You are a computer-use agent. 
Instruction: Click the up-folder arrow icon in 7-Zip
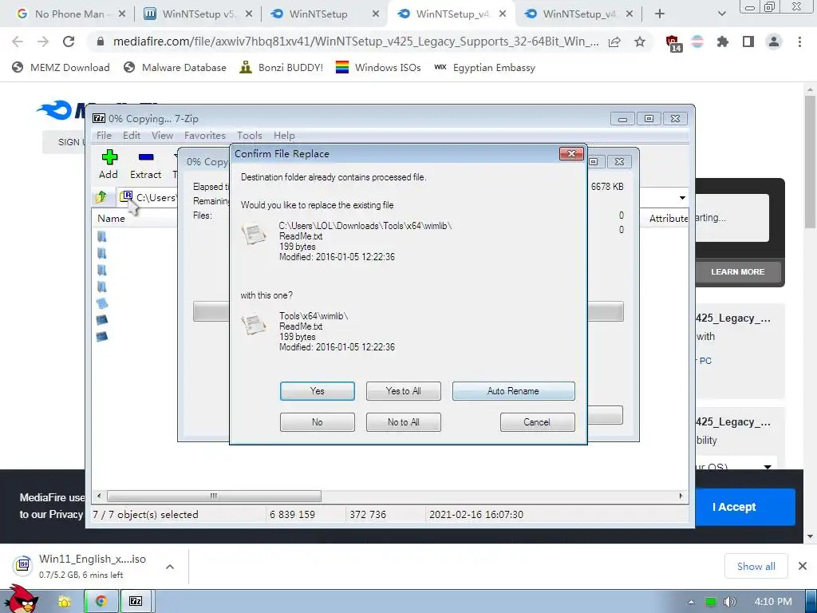click(x=101, y=197)
